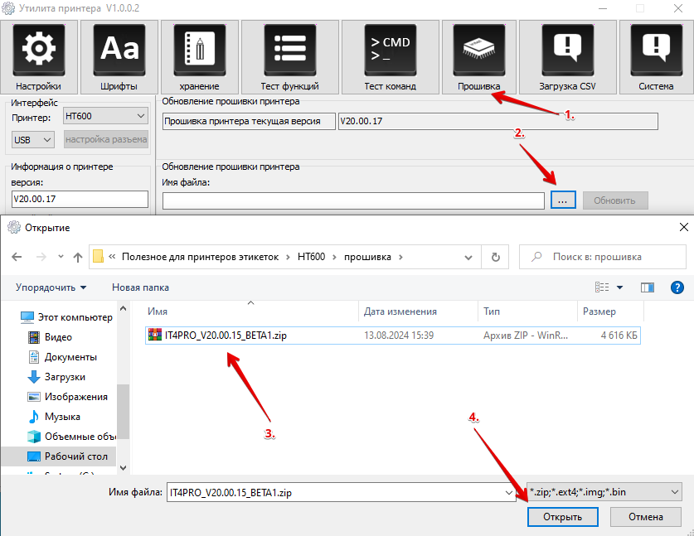Select Загрузки in navigation tree

point(70,377)
